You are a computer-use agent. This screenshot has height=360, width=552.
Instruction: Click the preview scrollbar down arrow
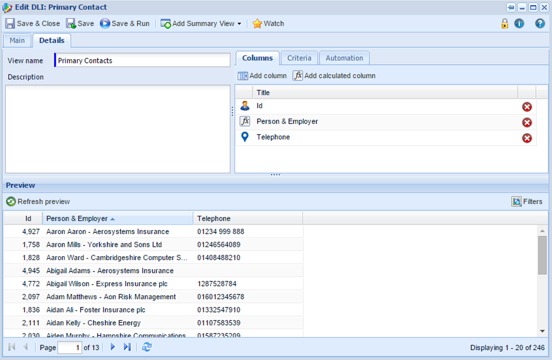click(542, 331)
